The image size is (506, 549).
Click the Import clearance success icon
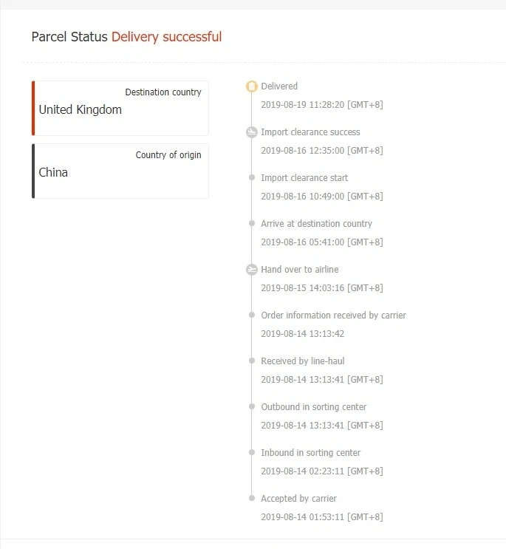pyautogui.click(x=252, y=132)
